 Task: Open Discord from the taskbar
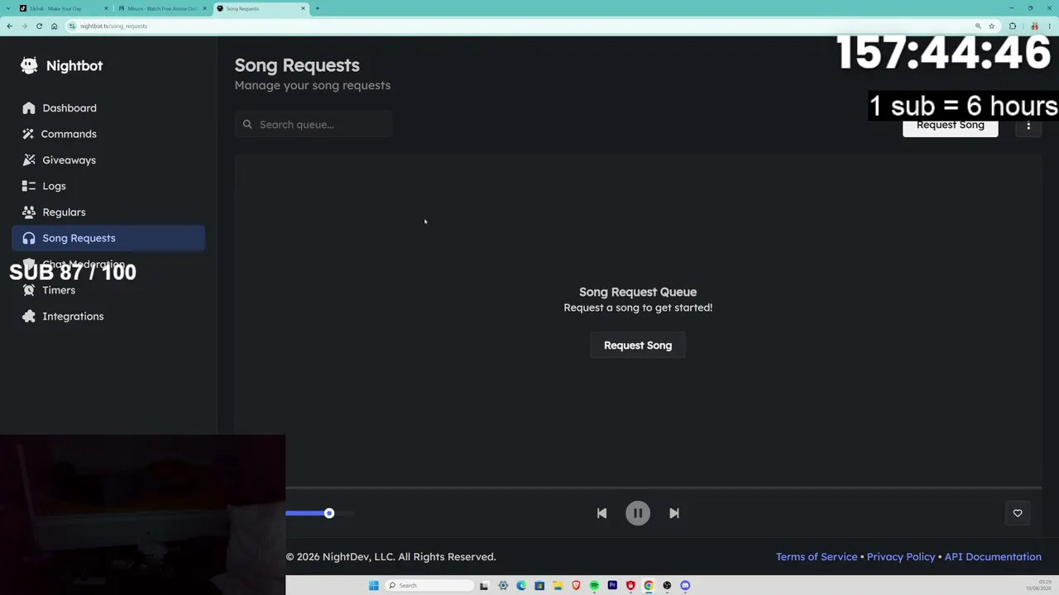point(685,586)
